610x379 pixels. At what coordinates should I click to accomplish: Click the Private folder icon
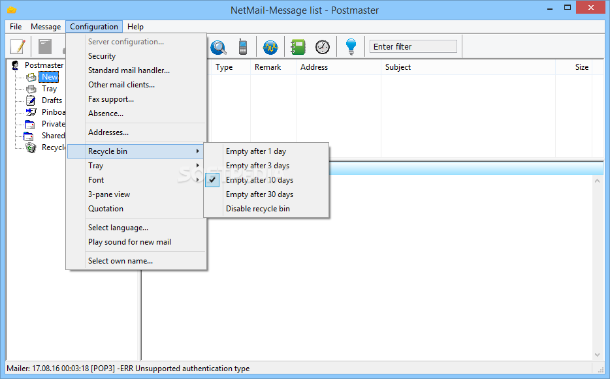30,125
